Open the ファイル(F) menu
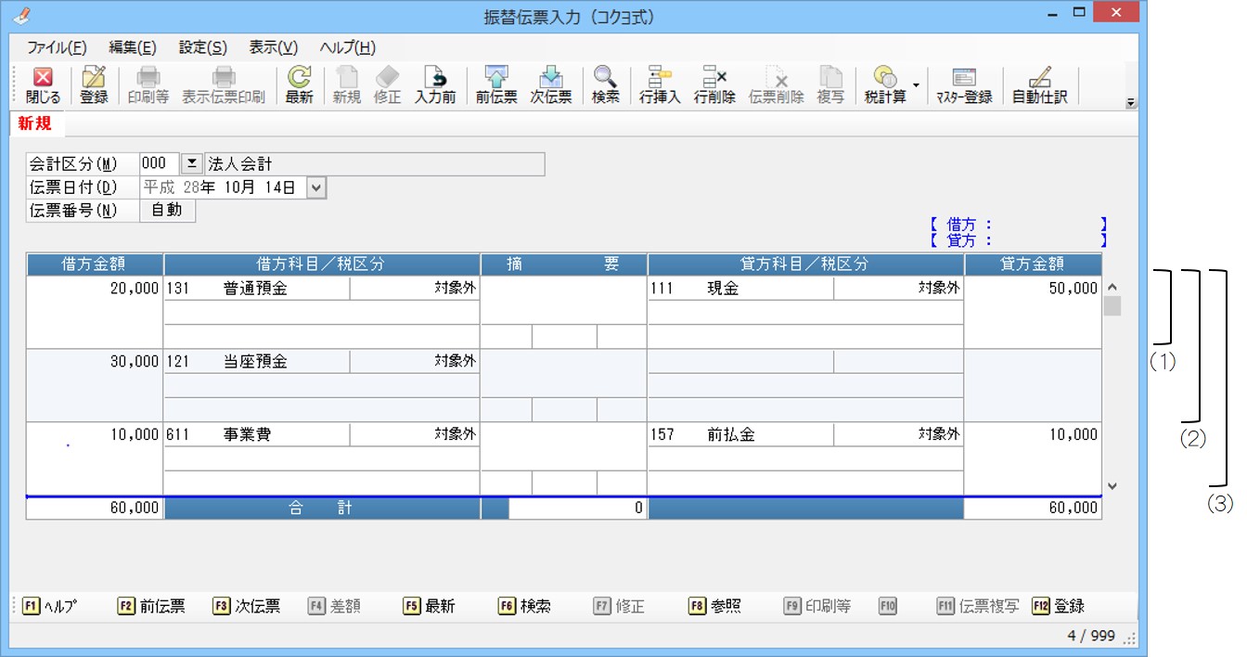This screenshot has width=1247, height=657. [57, 48]
